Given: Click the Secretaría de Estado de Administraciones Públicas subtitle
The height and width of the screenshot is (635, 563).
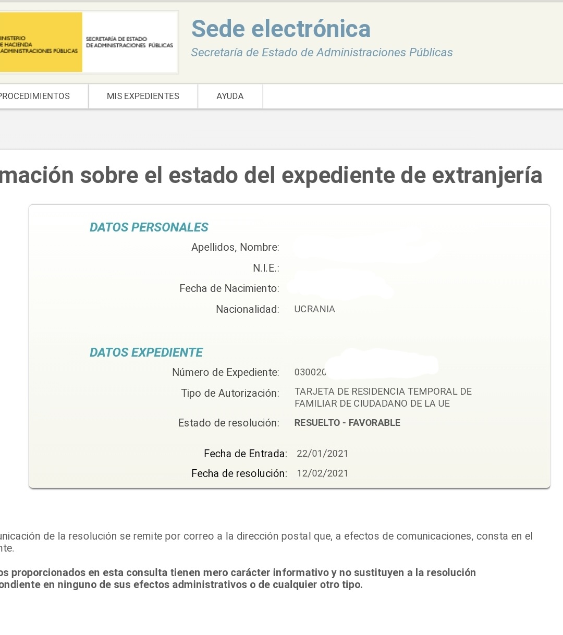Looking at the screenshot, I should [322, 53].
